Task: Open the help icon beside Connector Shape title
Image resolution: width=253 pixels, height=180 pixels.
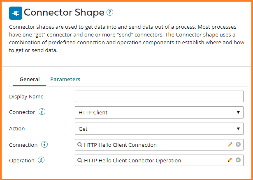Action: point(109,13)
